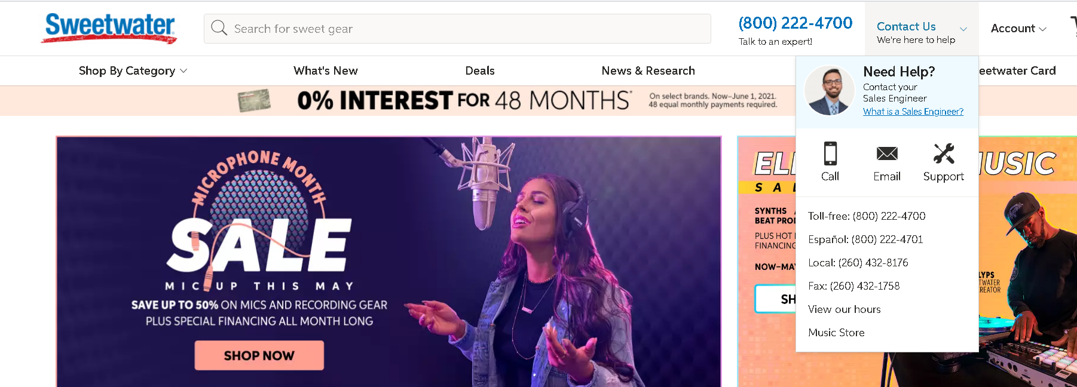This screenshot has width=1077, height=387.
Task: Click the Sweetwater logo
Action: (x=109, y=28)
